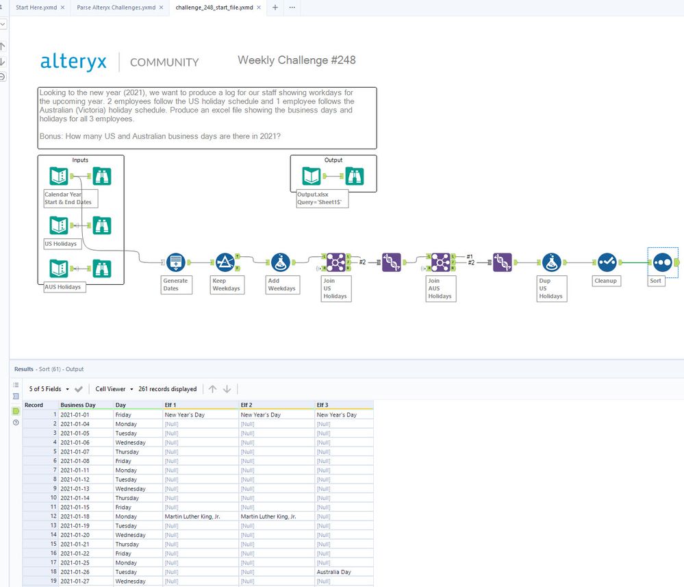Select the Generate Dates tool icon

pyautogui.click(x=176, y=262)
